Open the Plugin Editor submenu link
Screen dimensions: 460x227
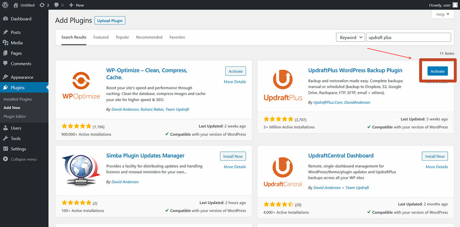[15, 116]
